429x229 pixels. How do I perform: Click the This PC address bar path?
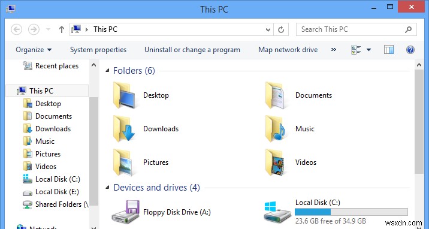(105, 29)
